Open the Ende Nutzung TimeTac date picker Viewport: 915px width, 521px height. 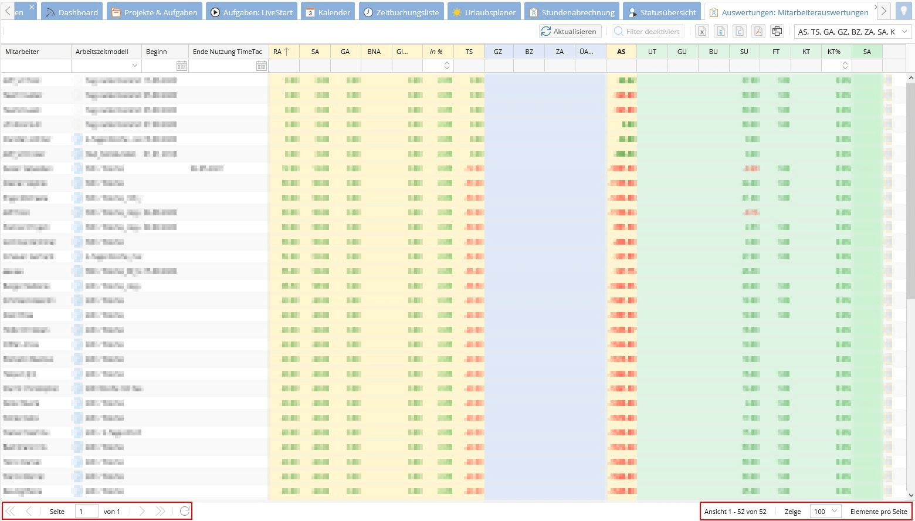coord(262,66)
